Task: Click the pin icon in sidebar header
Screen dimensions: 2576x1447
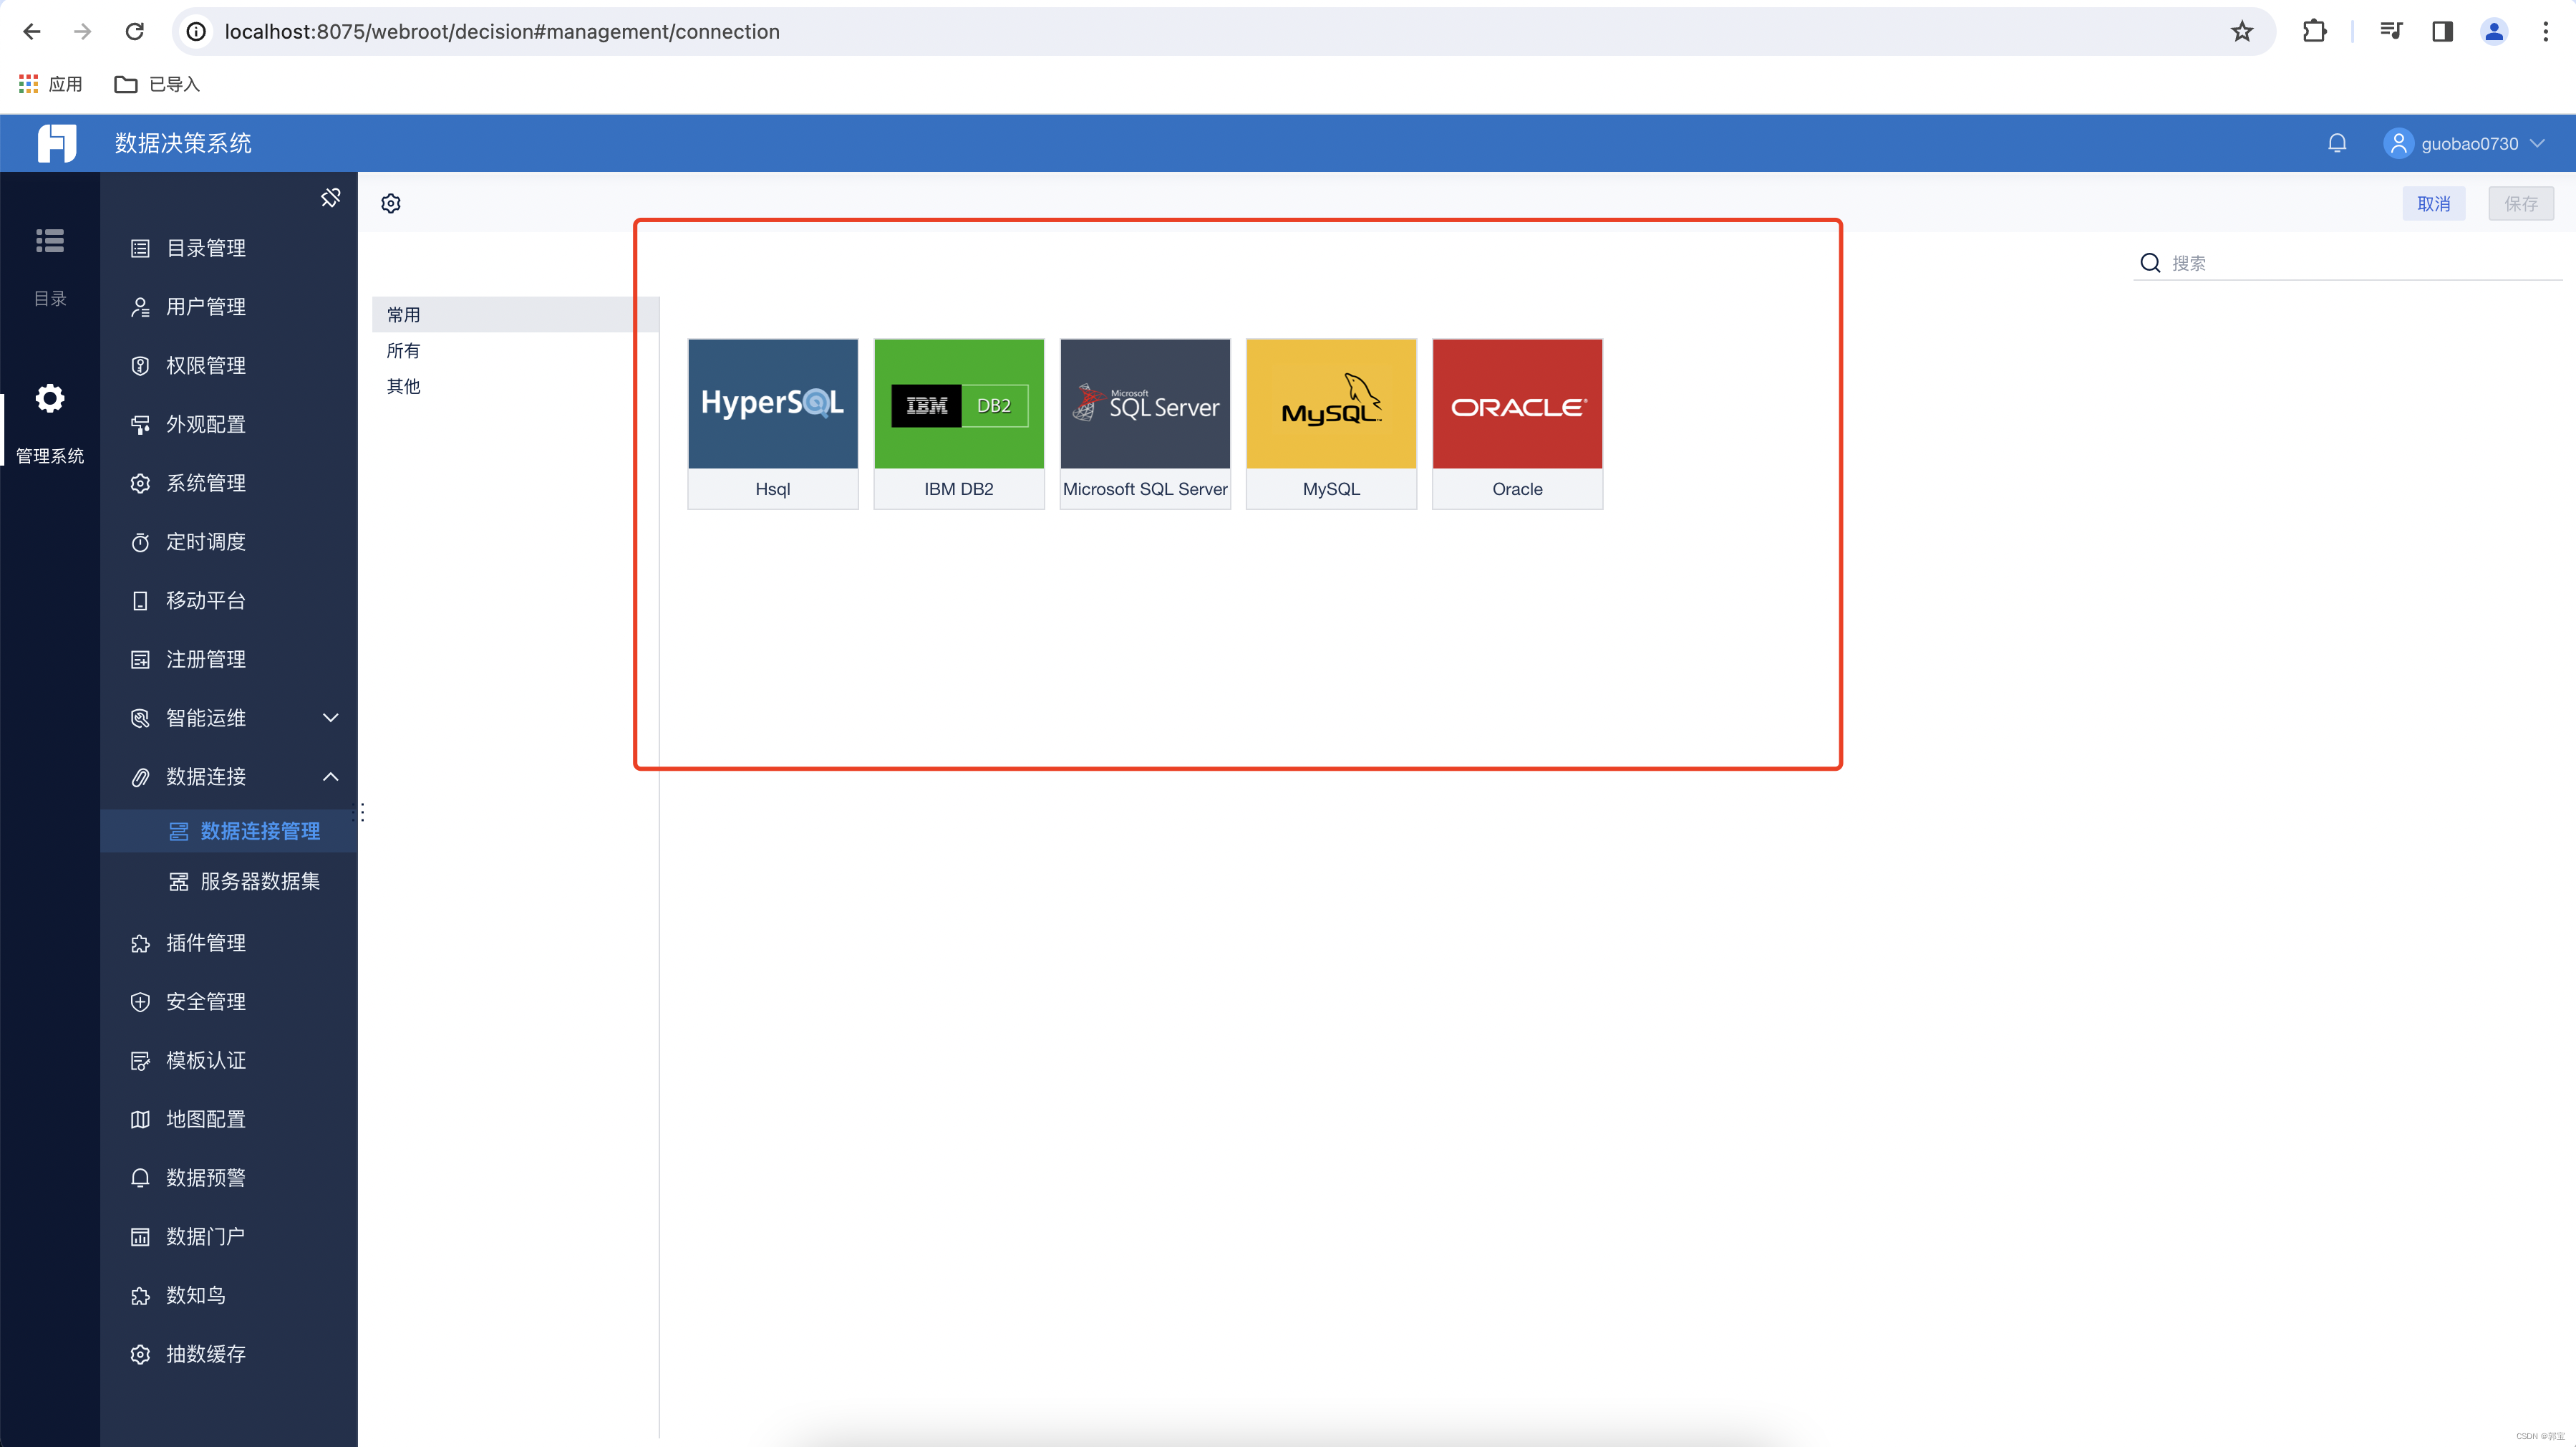Action: tap(330, 198)
